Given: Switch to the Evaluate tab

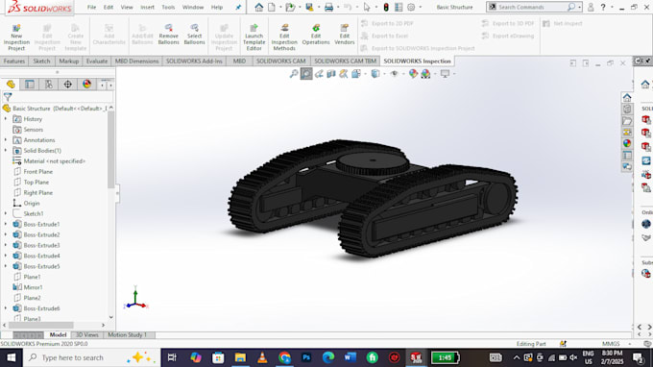Looking at the screenshot, I should pos(97,61).
